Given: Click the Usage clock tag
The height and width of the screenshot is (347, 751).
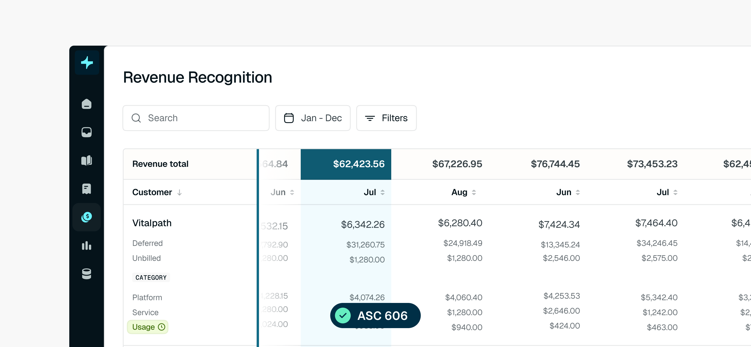Looking at the screenshot, I should tap(148, 327).
